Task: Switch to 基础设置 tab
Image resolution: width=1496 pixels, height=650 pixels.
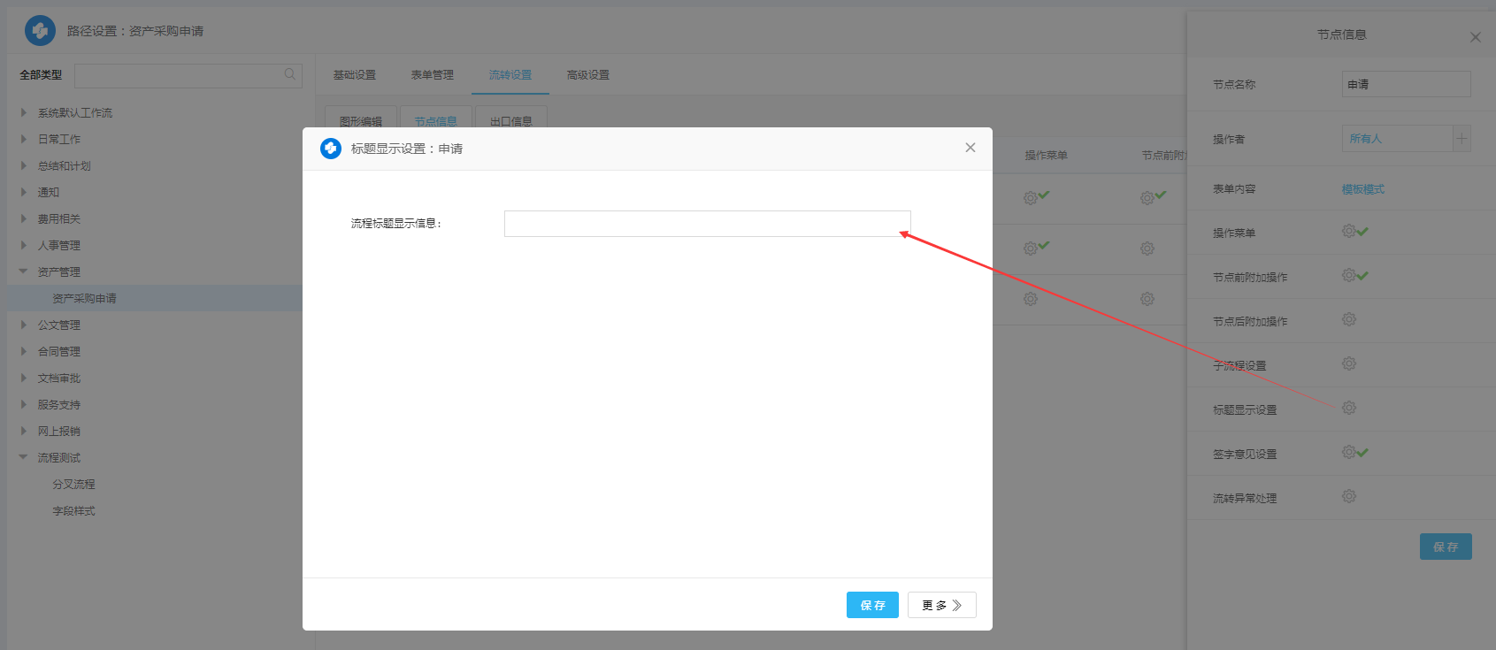Action: click(354, 75)
